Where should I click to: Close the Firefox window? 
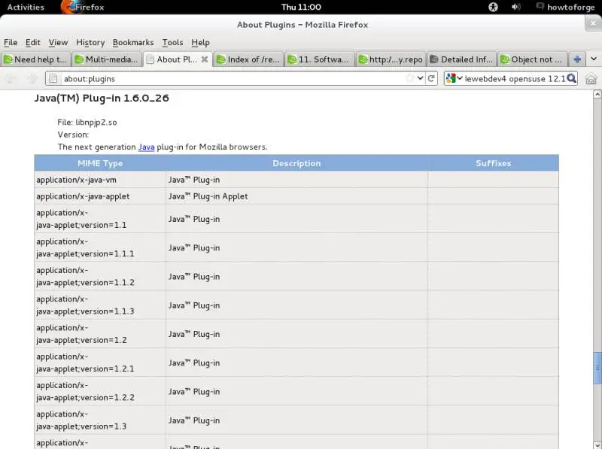[593, 24]
